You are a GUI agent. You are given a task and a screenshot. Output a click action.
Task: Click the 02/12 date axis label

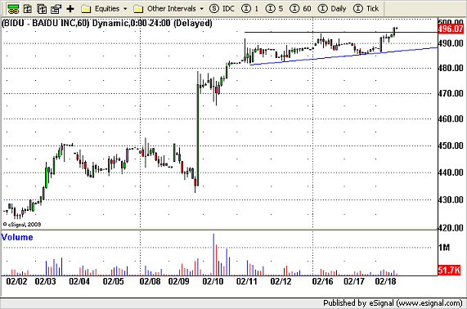click(281, 281)
